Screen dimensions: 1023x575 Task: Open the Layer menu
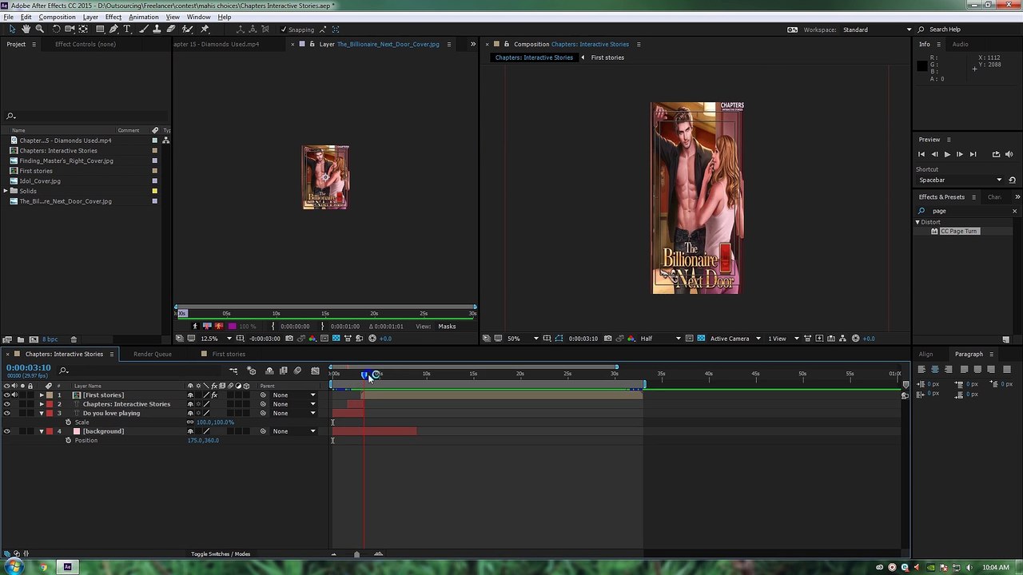click(90, 17)
